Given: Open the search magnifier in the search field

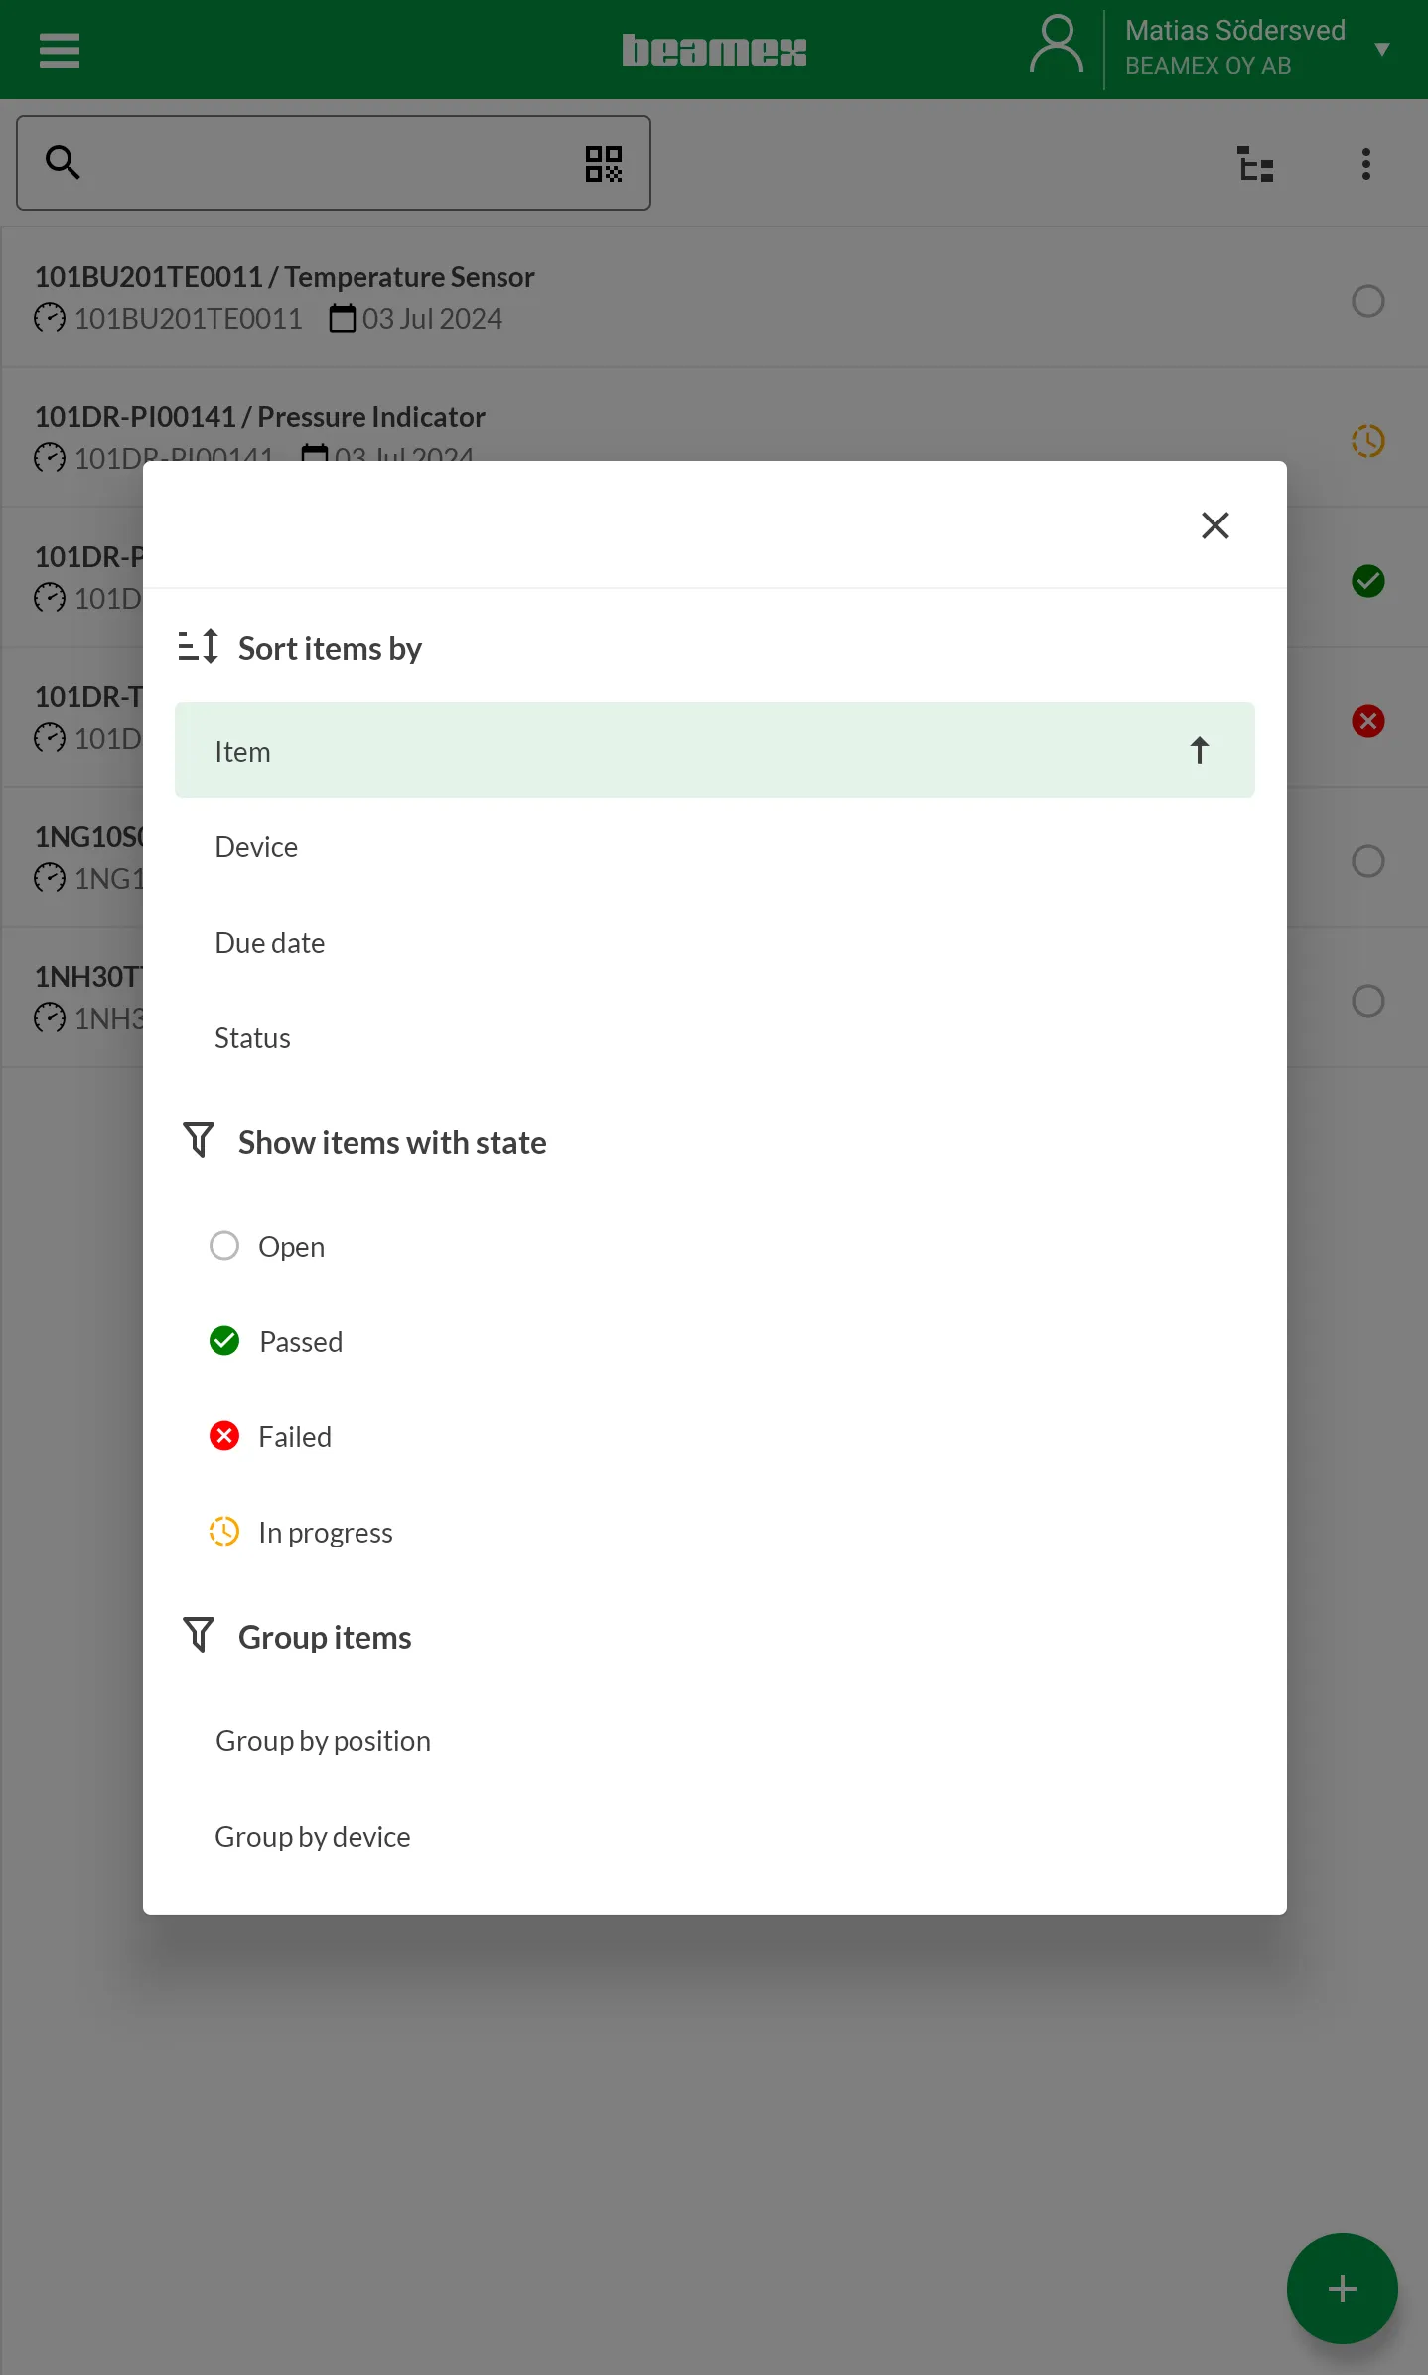Looking at the screenshot, I should (63, 162).
